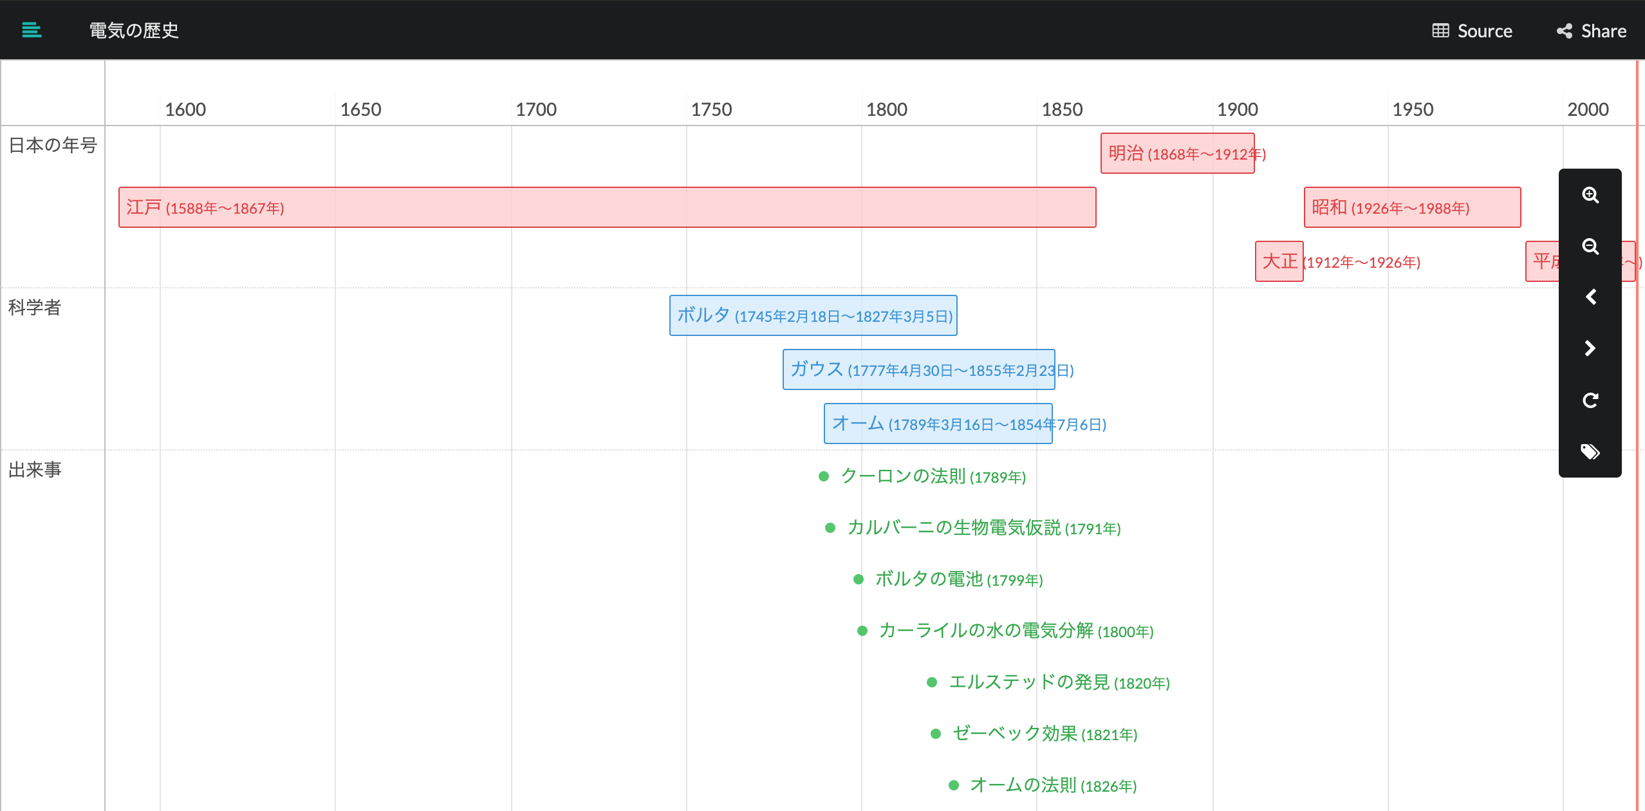Click the 1950 axis label

pyautogui.click(x=1413, y=109)
